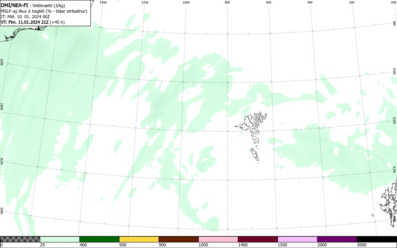Click the purple 2000–3000 legend swatch

(337, 239)
